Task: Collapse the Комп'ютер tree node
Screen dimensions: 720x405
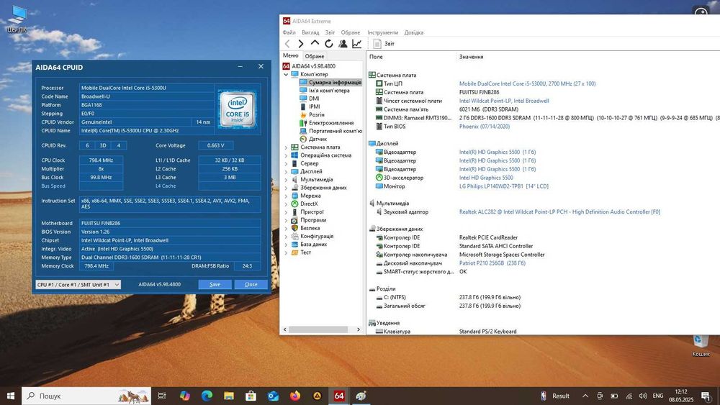Action: coord(286,74)
